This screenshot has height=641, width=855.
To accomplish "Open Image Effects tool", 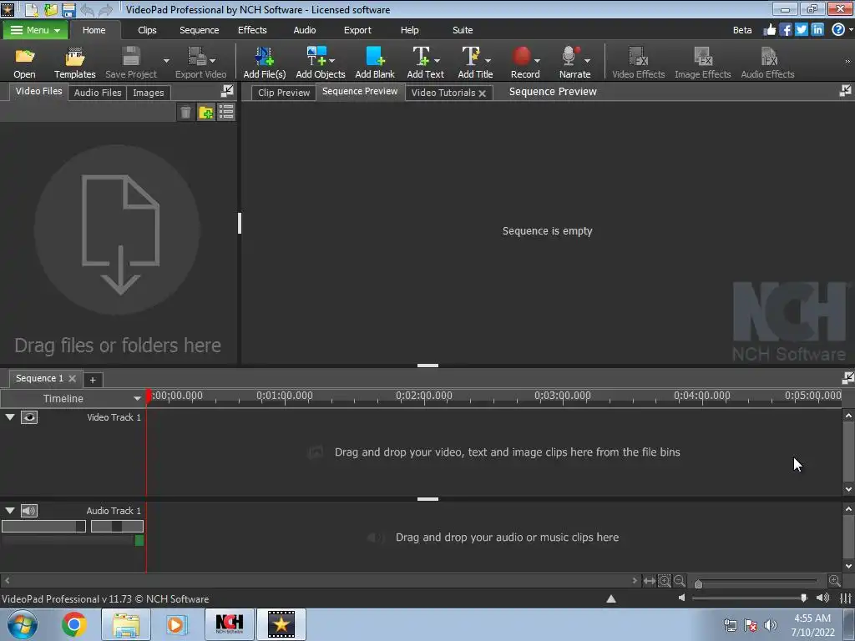I will [702, 63].
